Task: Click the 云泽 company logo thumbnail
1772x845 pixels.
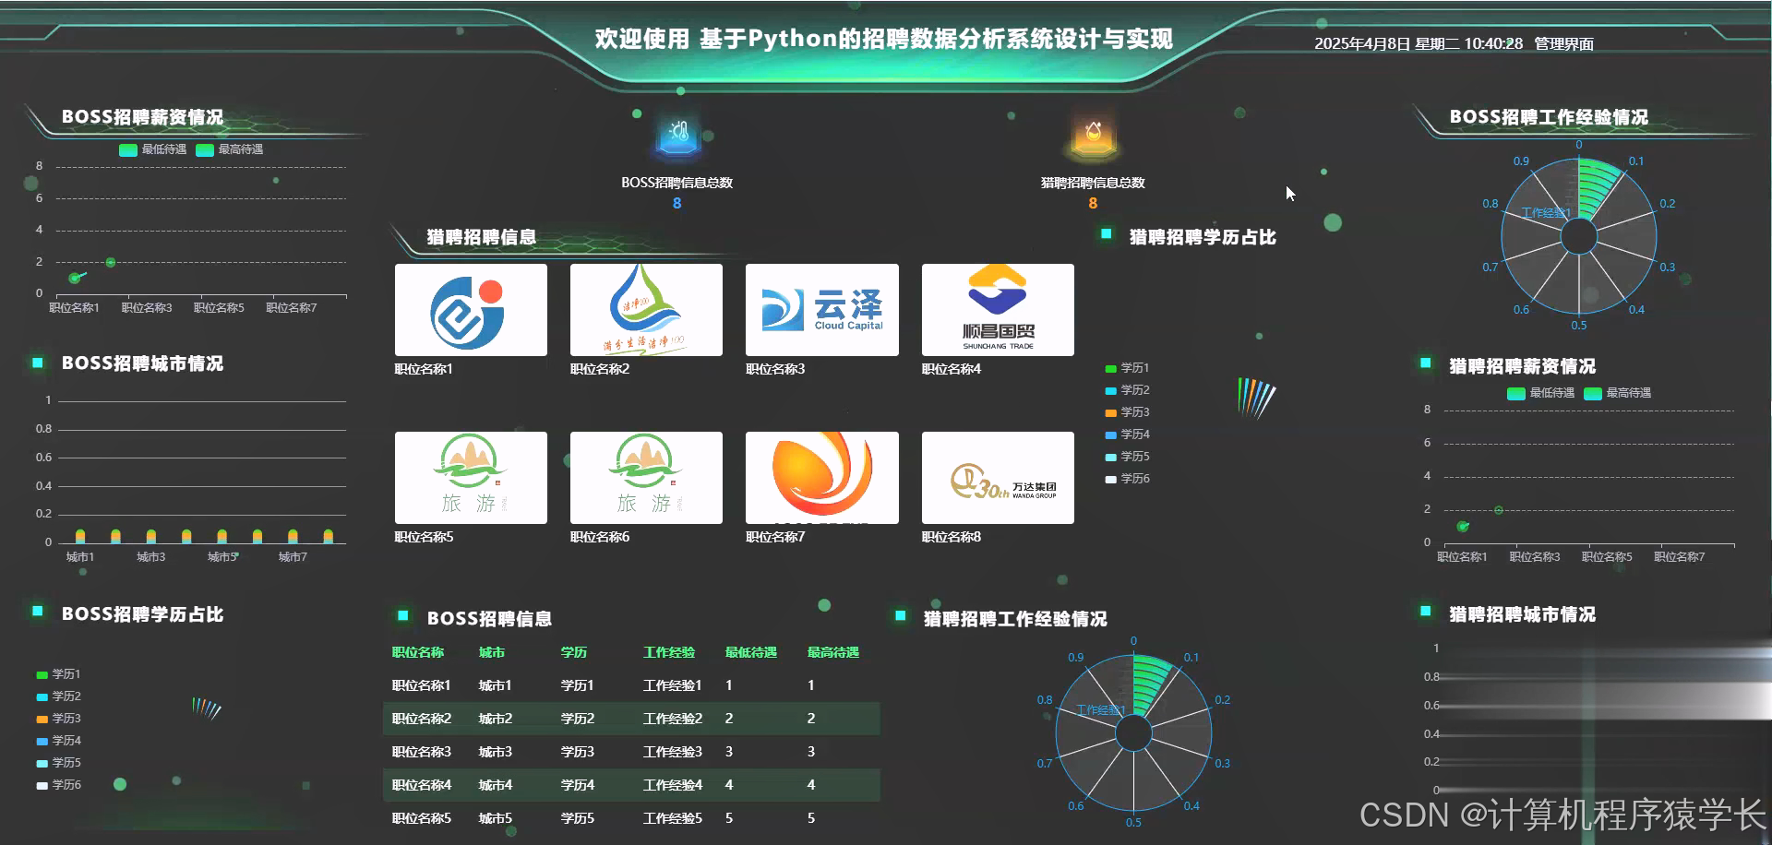Action: (821, 310)
